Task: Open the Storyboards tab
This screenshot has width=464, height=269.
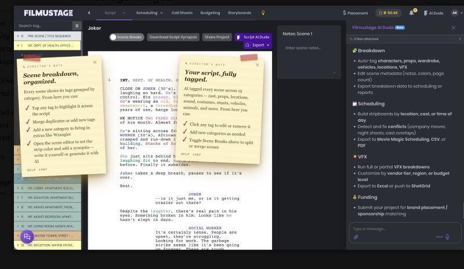Action: tap(240, 13)
